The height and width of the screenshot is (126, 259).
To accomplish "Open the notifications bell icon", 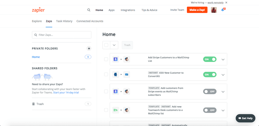I will pos(223,10).
